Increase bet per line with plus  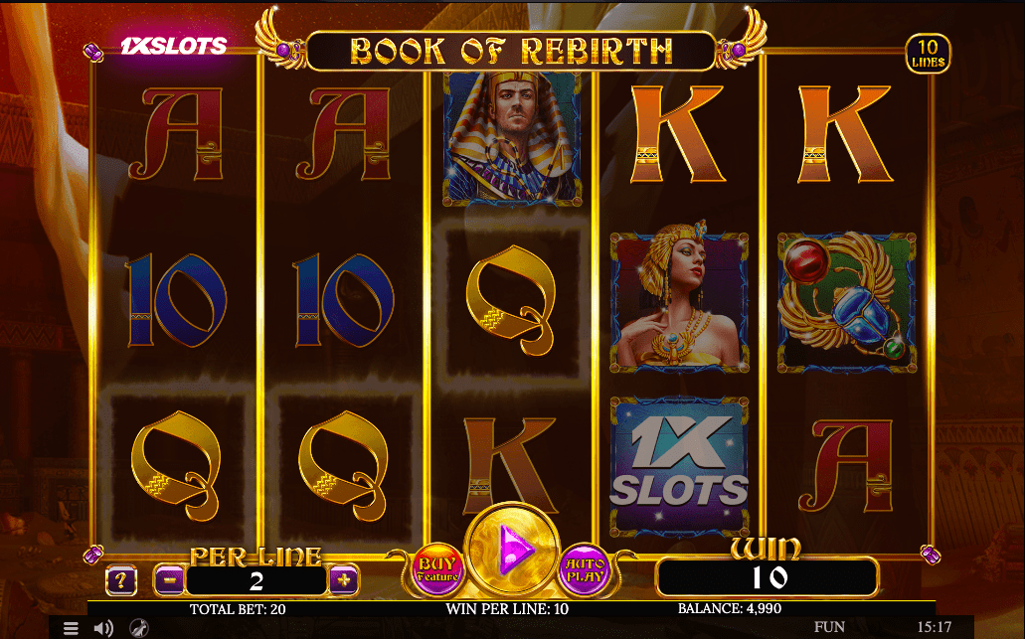click(x=344, y=579)
